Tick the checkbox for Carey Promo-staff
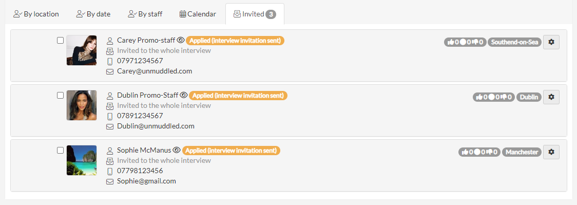The width and height of the screenshot is (577, 205). pyautogui.click(x=61, y=41)
